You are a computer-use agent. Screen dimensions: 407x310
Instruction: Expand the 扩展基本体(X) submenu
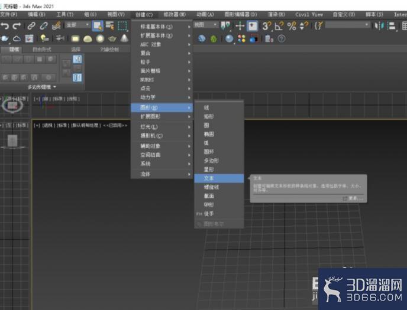(x=161, y=35)
